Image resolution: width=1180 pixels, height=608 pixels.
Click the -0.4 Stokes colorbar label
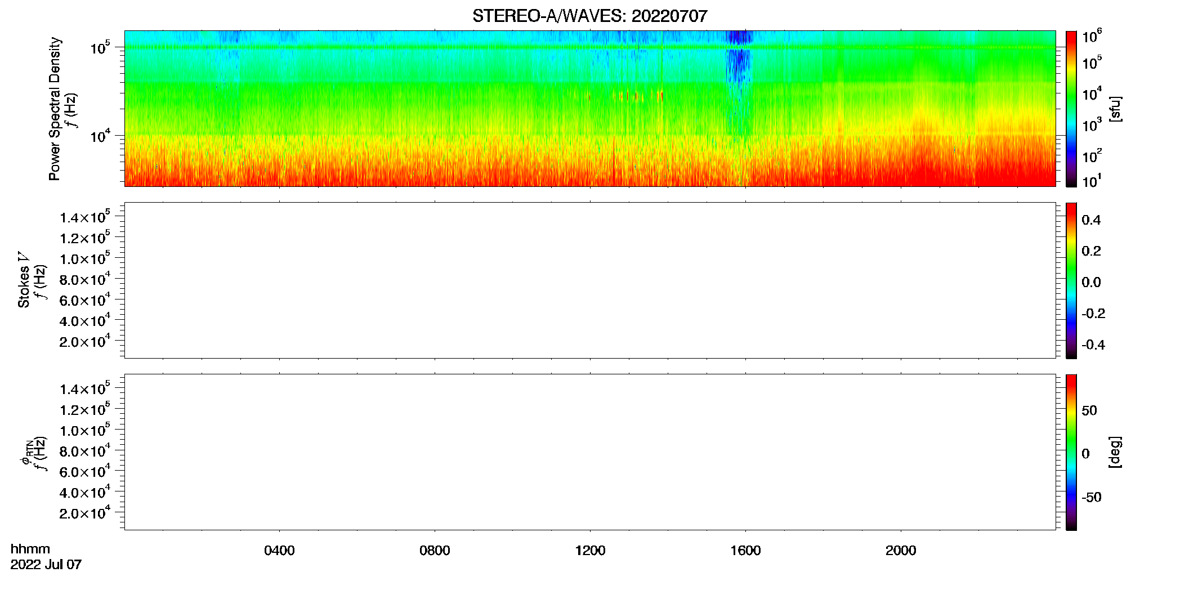point(1093,345)
